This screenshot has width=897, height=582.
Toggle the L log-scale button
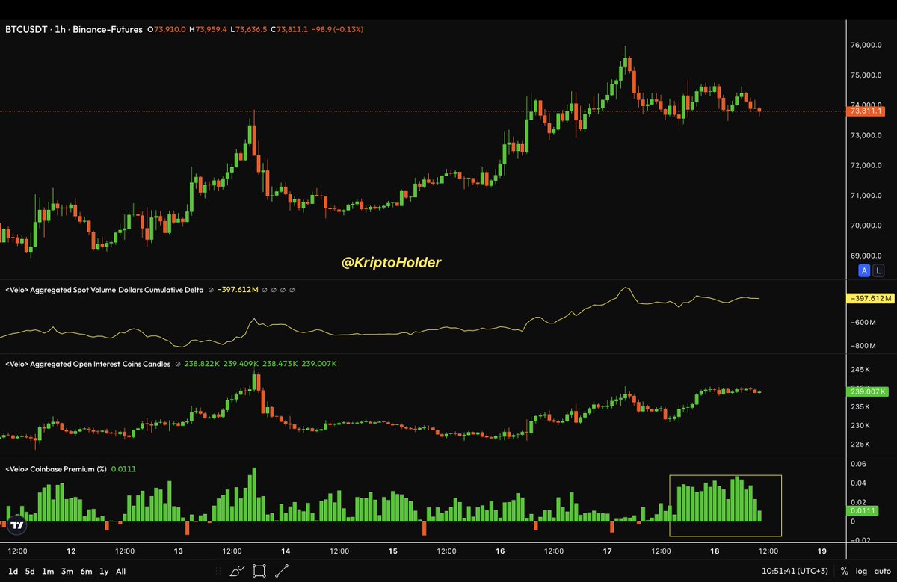coord(878,270)
